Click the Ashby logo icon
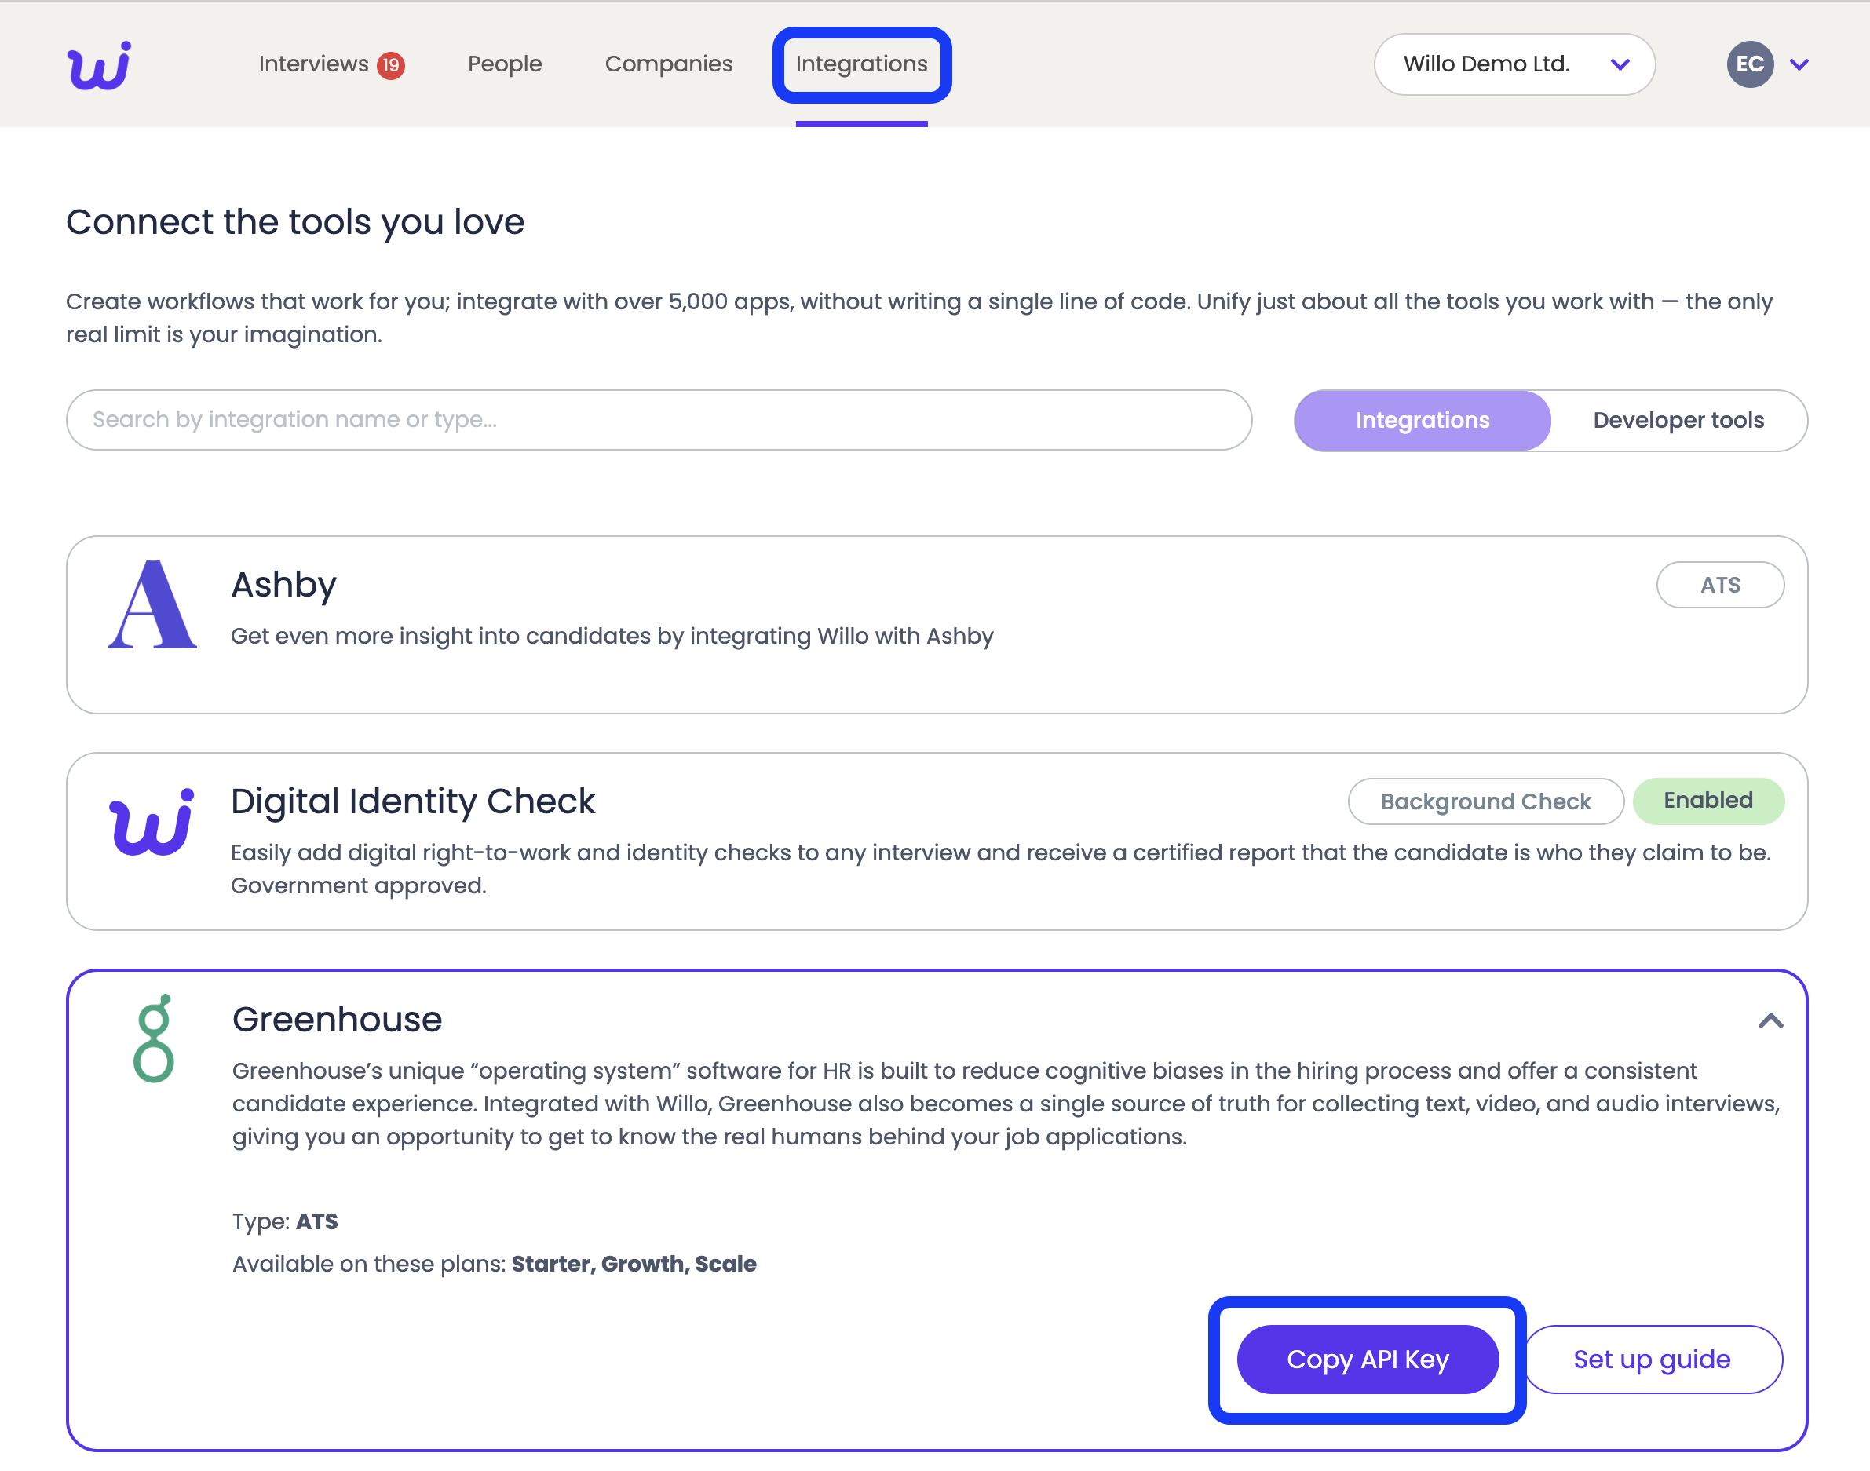Screen dimensions: 1870x1471 [152, 604]
